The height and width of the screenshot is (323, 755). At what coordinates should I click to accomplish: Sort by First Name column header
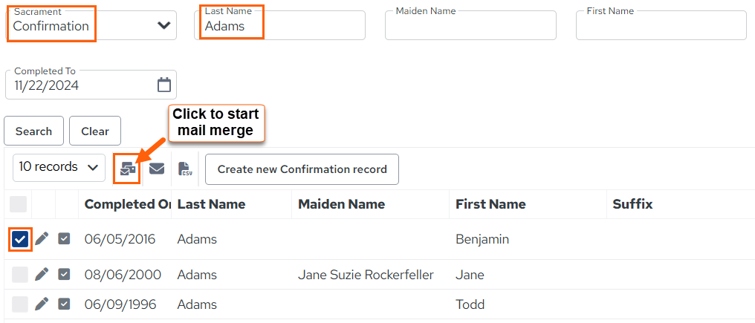pos(490,204)
